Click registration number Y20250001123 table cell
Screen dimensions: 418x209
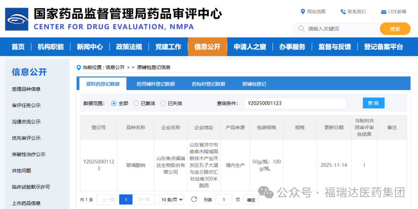[99, 165]
